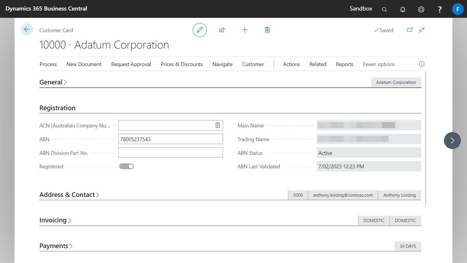The height and width of the screenshot is (263, 467).
Task: Click the next record round arrow button
Action: (452, 140)
